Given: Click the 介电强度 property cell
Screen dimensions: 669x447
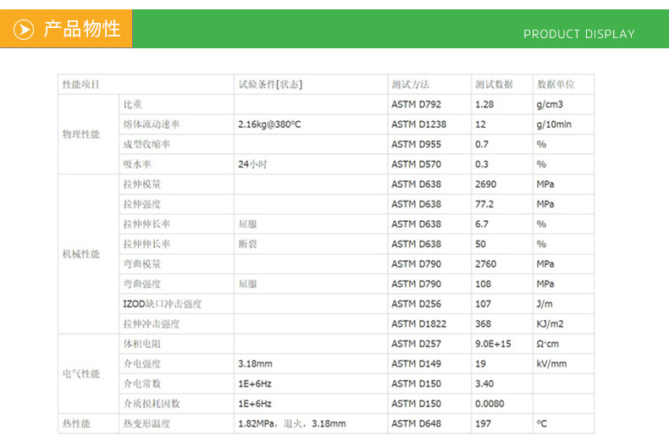Looking at the screenshot, I should [x=176, y=364].
